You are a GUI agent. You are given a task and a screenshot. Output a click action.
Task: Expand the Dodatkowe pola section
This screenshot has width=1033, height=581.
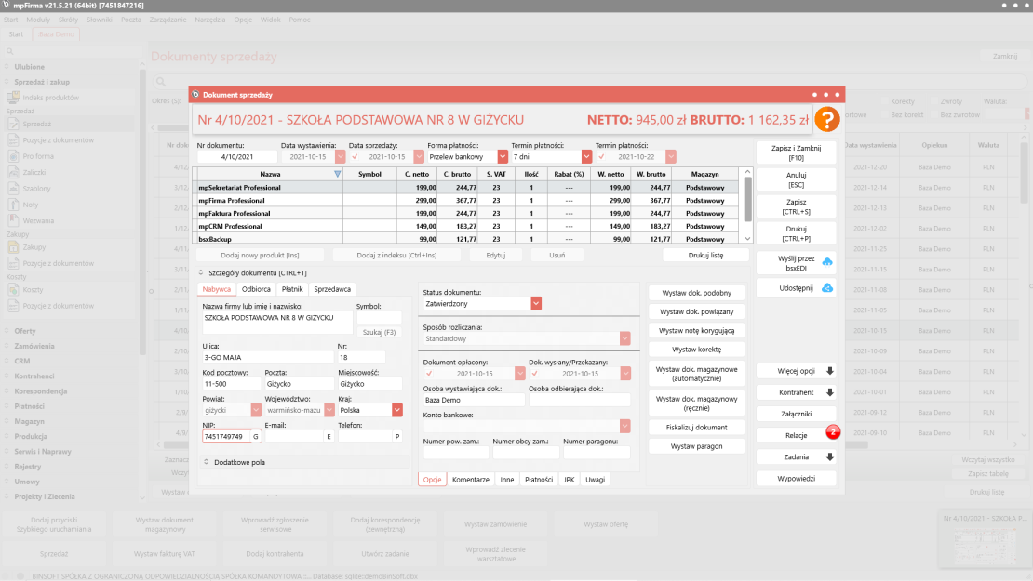[205, 462]
